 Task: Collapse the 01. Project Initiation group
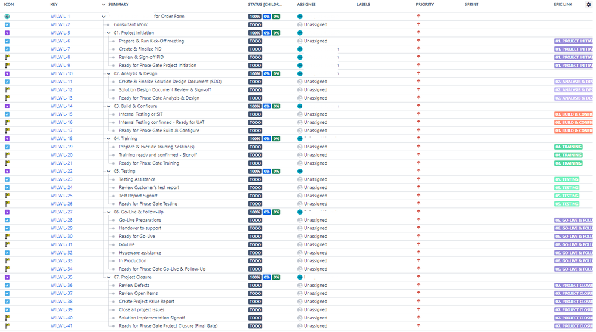(x=109, y=33)
